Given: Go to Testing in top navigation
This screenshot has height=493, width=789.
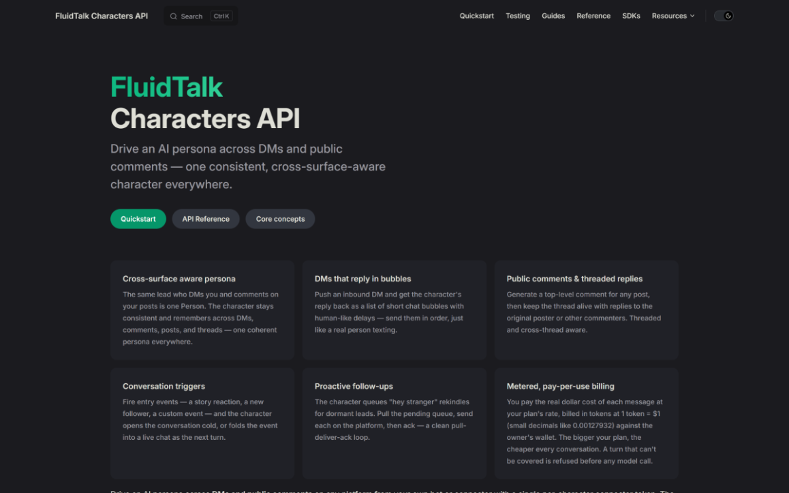Looking at the screenshot, I should point(518,16).
